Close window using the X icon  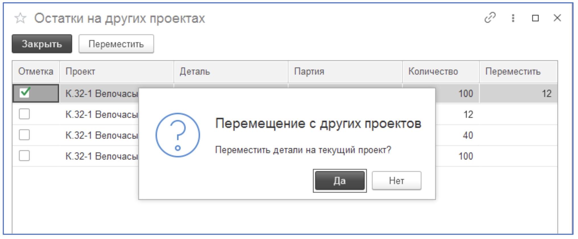[557, 18]
